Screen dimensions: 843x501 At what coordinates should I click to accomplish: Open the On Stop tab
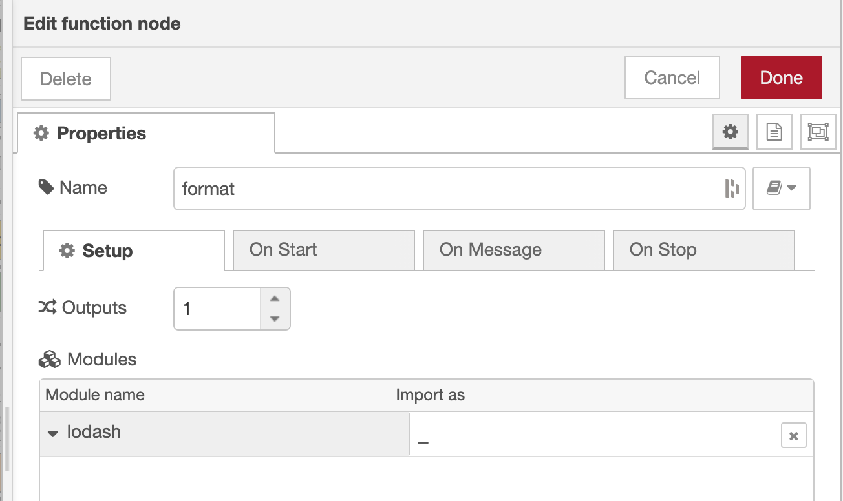[x=703, y=250]
